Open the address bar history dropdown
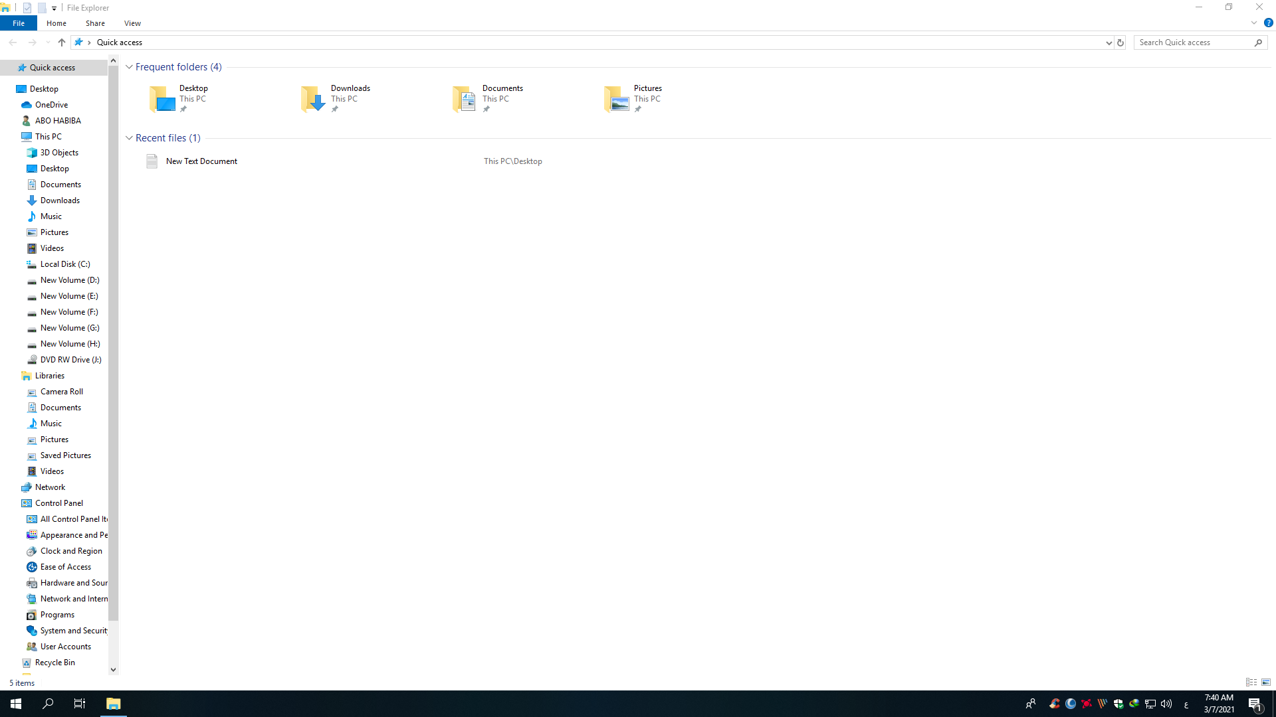Viewport: 1276px width, 717px height. (1109, 42)
